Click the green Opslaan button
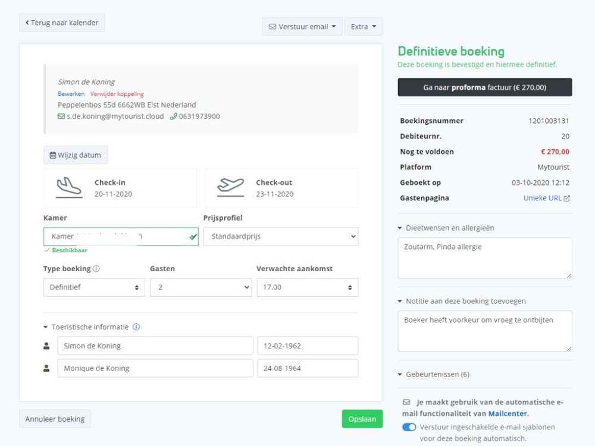The width and height of the screenshot is (595, 446). (362, 419)
